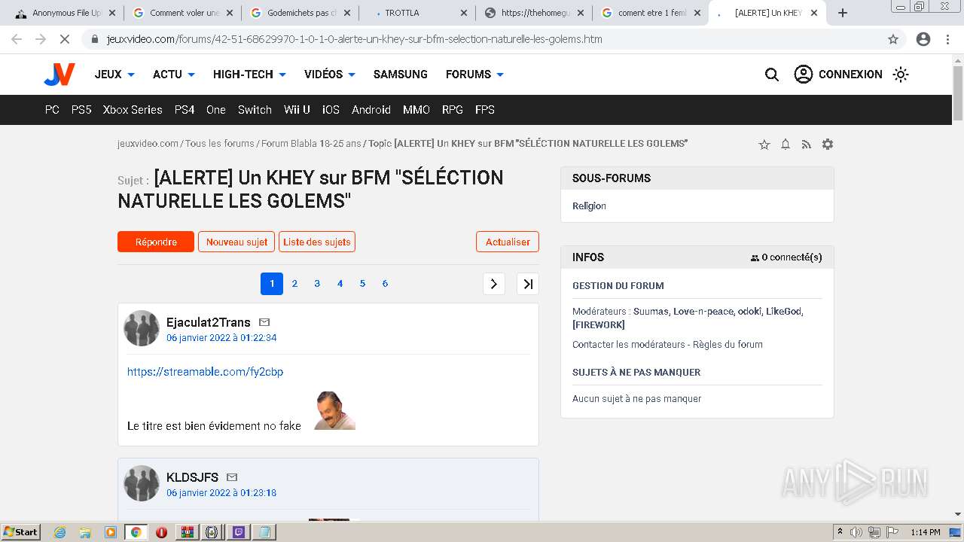Close the TROTTLA tab

pyautogui.click(x=463, y=13)
